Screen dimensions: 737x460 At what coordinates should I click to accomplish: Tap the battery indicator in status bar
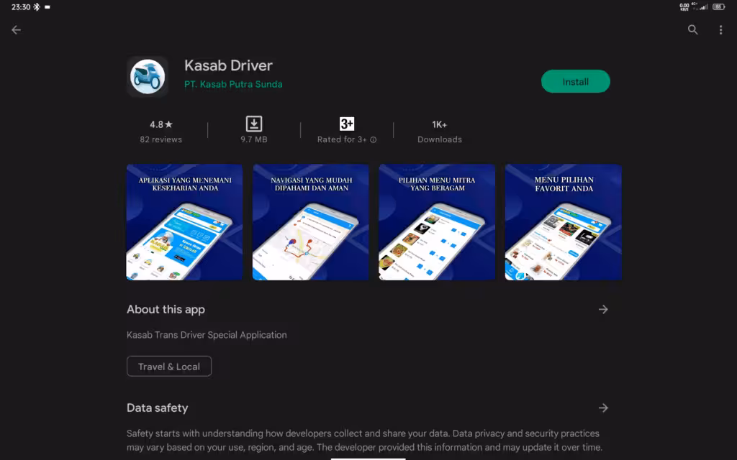click(719, 6)
